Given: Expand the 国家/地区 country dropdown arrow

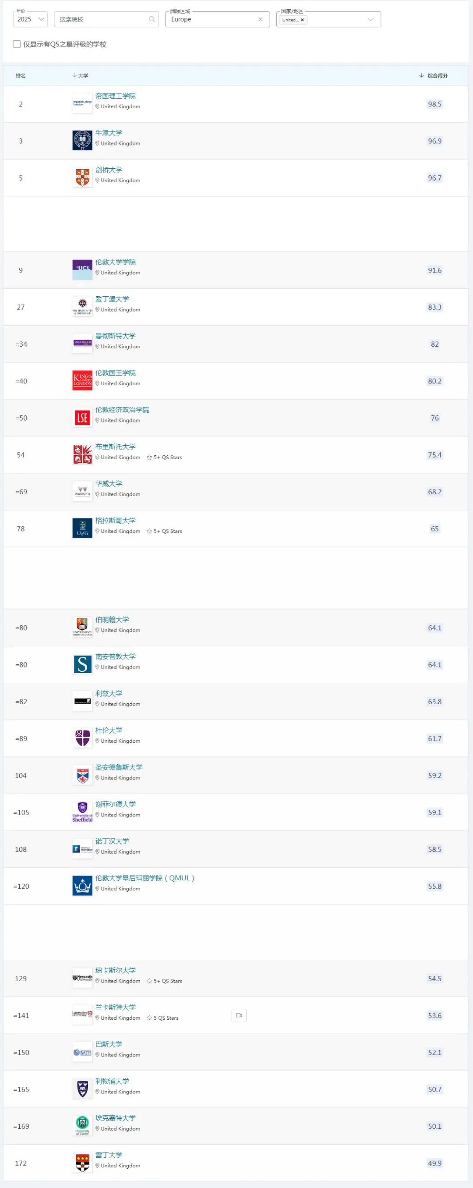Looking at the screenshot, I should (x=371, y=19).
